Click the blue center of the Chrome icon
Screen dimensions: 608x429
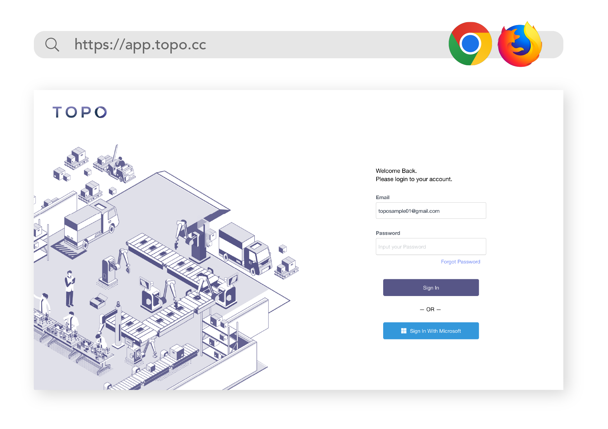pyautogui.click(x=470, y=44)
